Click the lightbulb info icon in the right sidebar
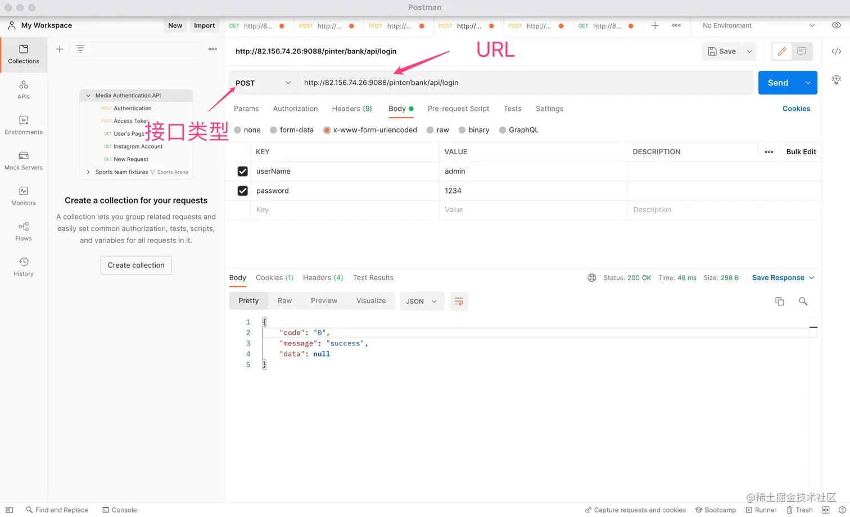 837,79
